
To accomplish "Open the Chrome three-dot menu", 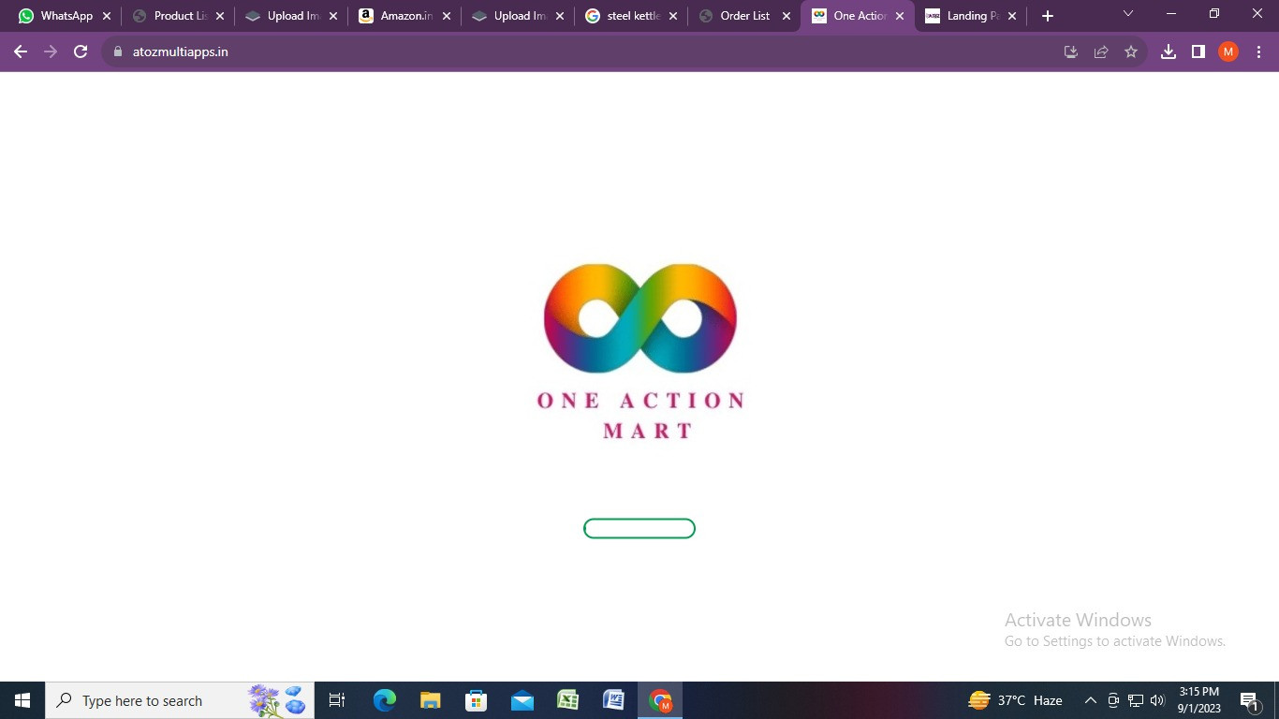I will [1258, 52].
